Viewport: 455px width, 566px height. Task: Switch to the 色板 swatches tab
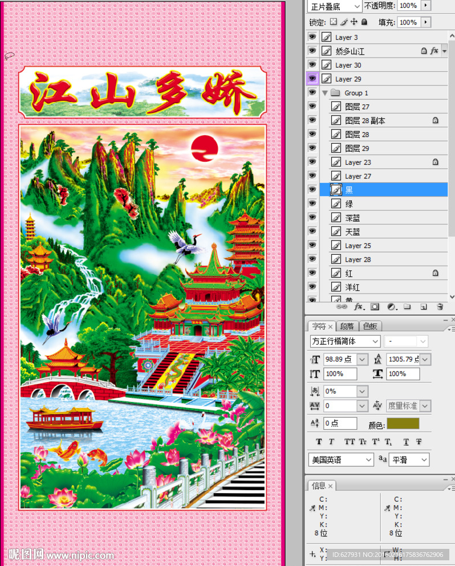(370, 326)
